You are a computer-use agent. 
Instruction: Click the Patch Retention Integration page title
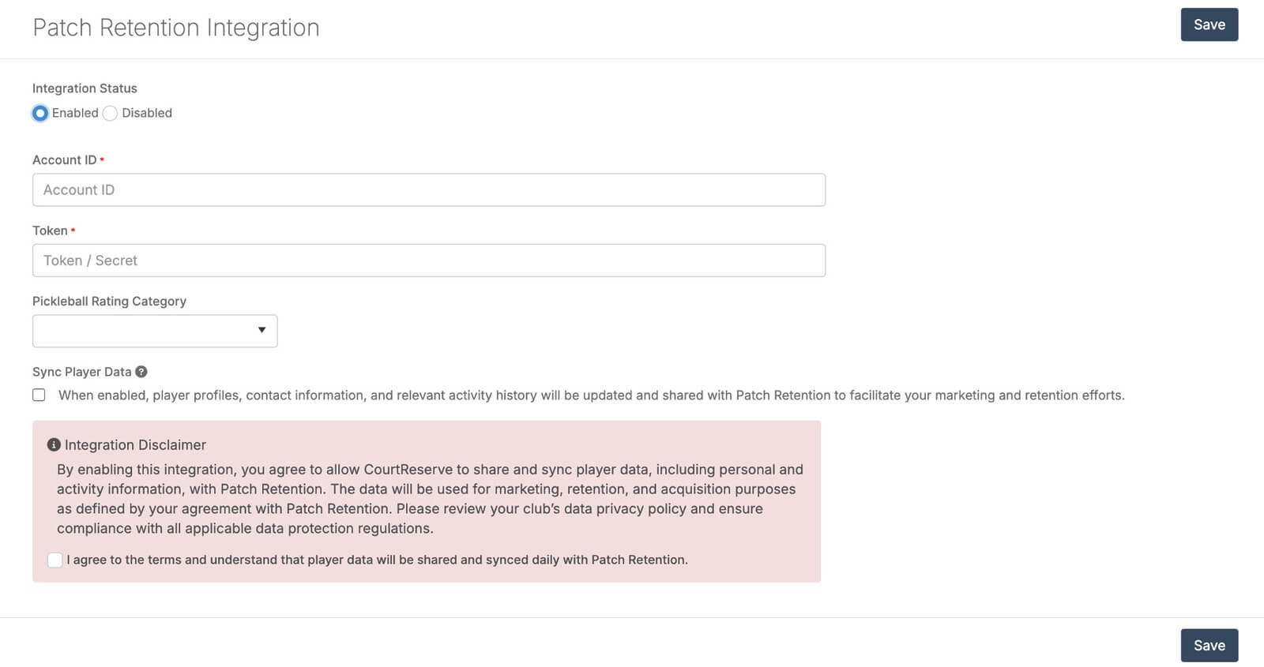(175, 28)
